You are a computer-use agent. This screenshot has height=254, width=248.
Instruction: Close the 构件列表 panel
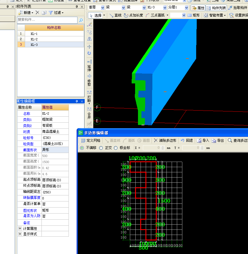[x=82, y=7]
